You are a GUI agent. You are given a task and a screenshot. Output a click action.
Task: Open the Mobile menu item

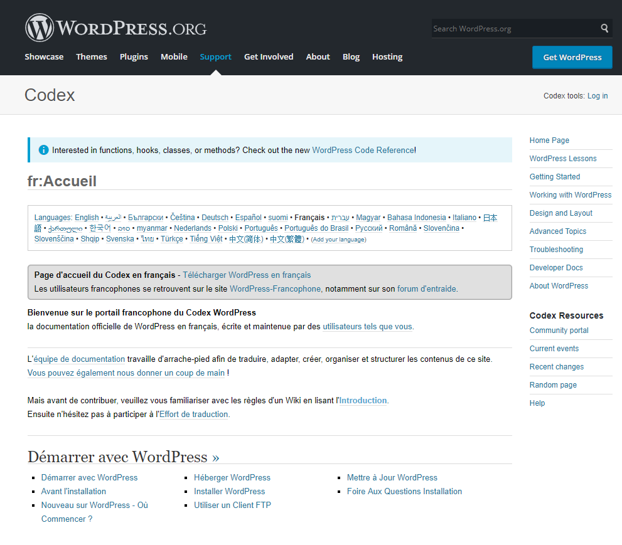click(x=174, y=56)
